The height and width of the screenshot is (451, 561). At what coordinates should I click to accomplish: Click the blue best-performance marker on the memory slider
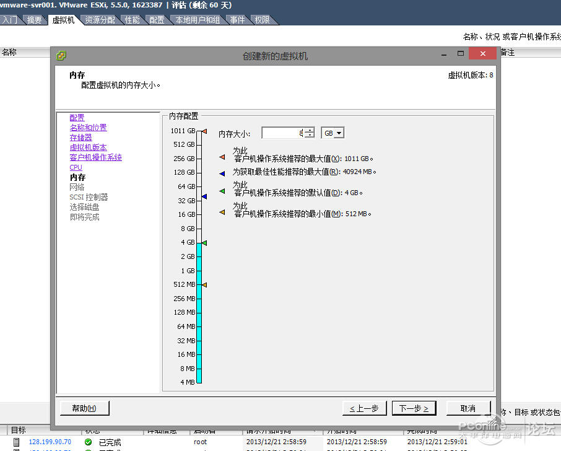pos(204,196)
